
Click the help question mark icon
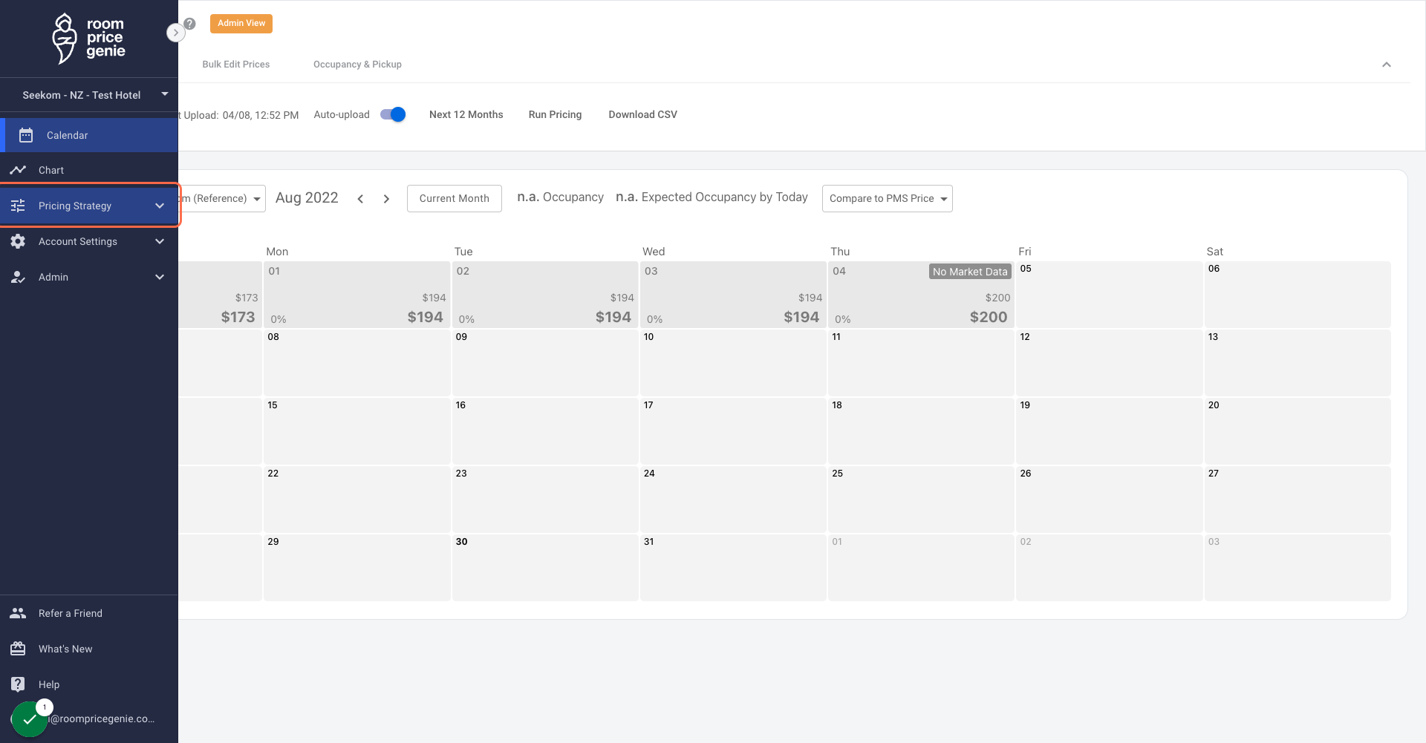coord(190,24)
